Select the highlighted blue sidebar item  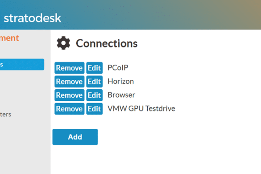[22, 64]
